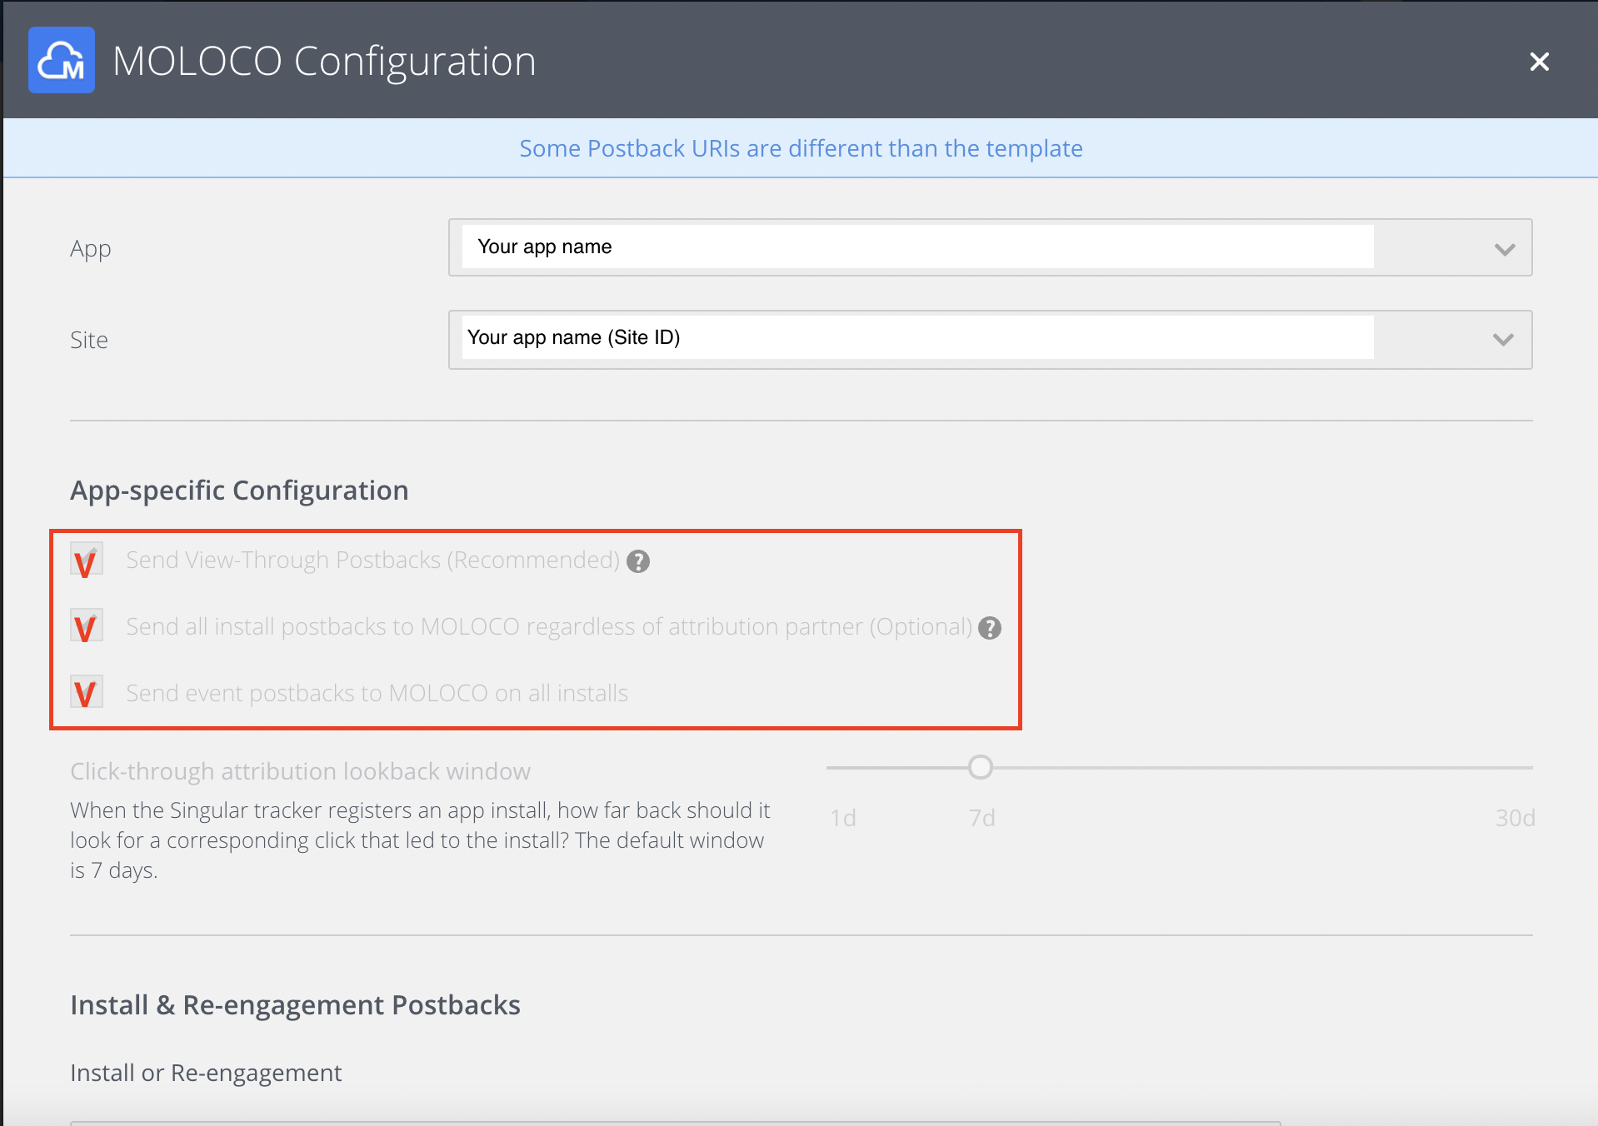Open help icon beside install postbacks option
1598x1126 pixels.
(989, 628)
